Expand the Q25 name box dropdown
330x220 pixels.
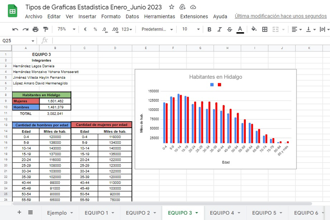(33, 41)
